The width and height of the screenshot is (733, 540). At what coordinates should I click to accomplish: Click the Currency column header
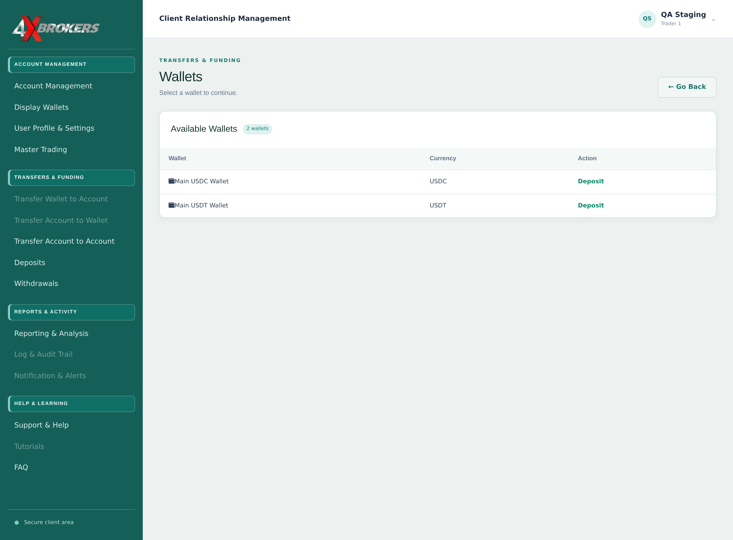click(443, 158)
